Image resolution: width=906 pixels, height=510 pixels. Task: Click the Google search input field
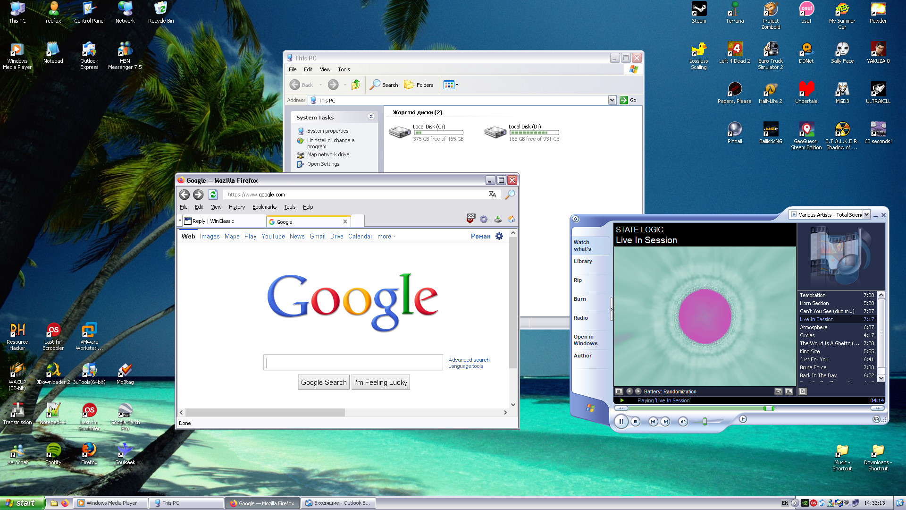pyautogui.click(x=352, y=363)
